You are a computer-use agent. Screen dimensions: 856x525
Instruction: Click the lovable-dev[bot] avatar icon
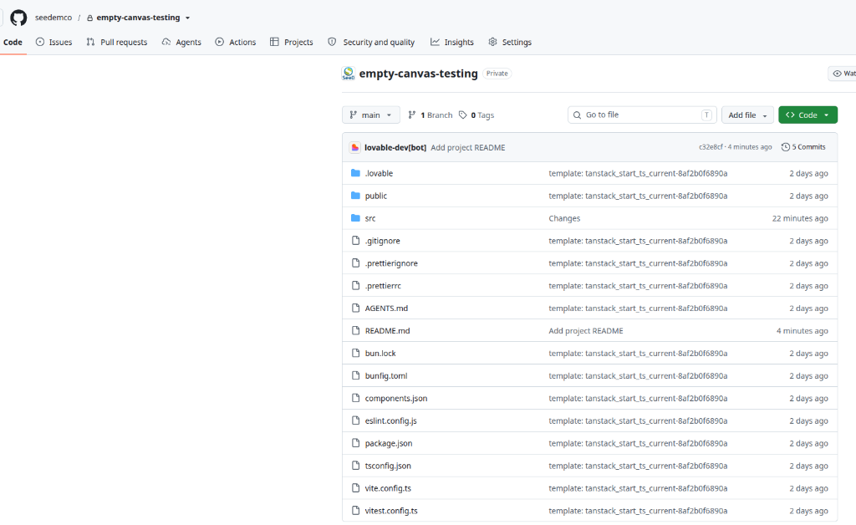354,147
